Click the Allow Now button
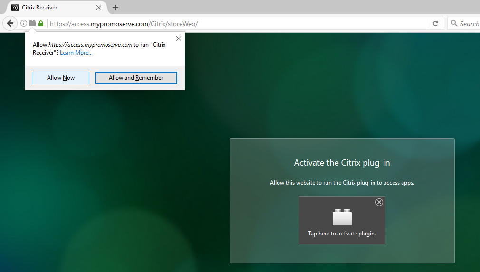480x272 pixels. click(x=61, y=78)
